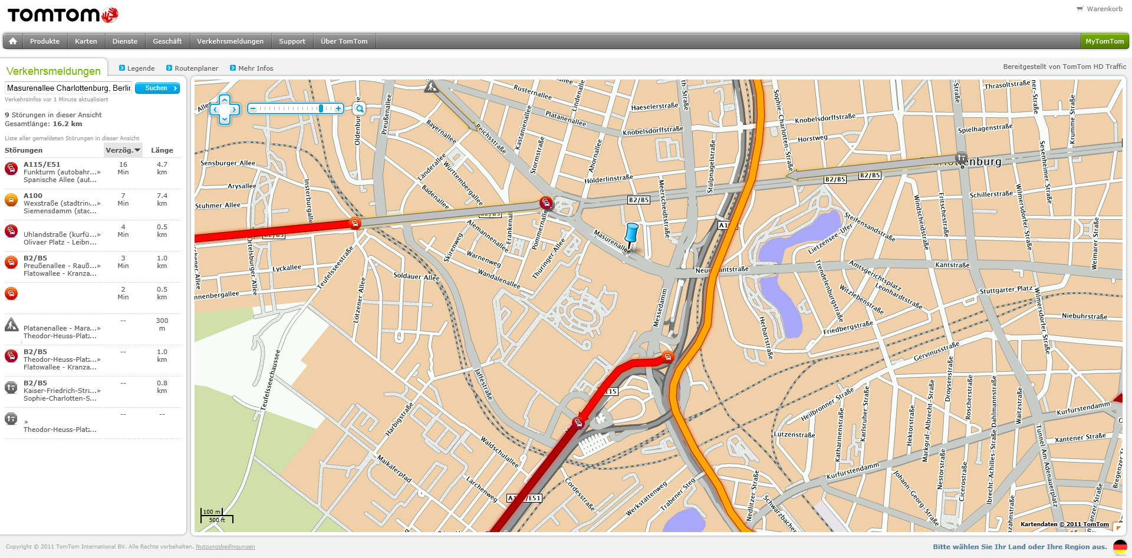Click the Suchen button
1132x558 pixels.
tap(157, 88)
